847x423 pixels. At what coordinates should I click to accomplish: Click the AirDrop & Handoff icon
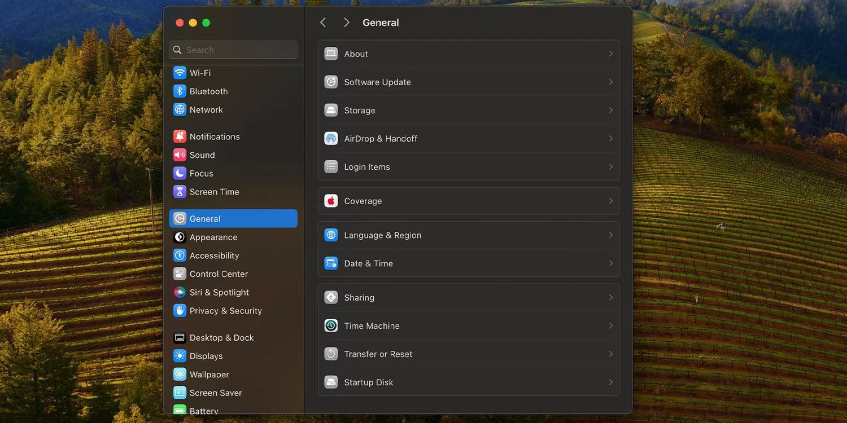[x=331, y=139]
